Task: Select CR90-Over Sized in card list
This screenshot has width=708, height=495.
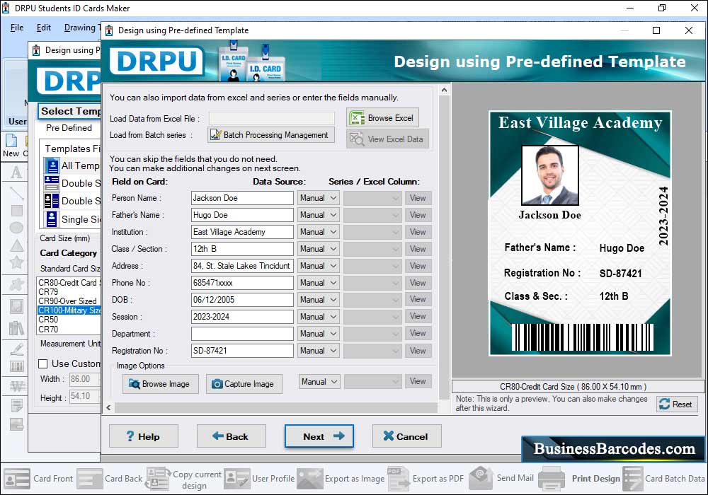Action: click(69, 301)
